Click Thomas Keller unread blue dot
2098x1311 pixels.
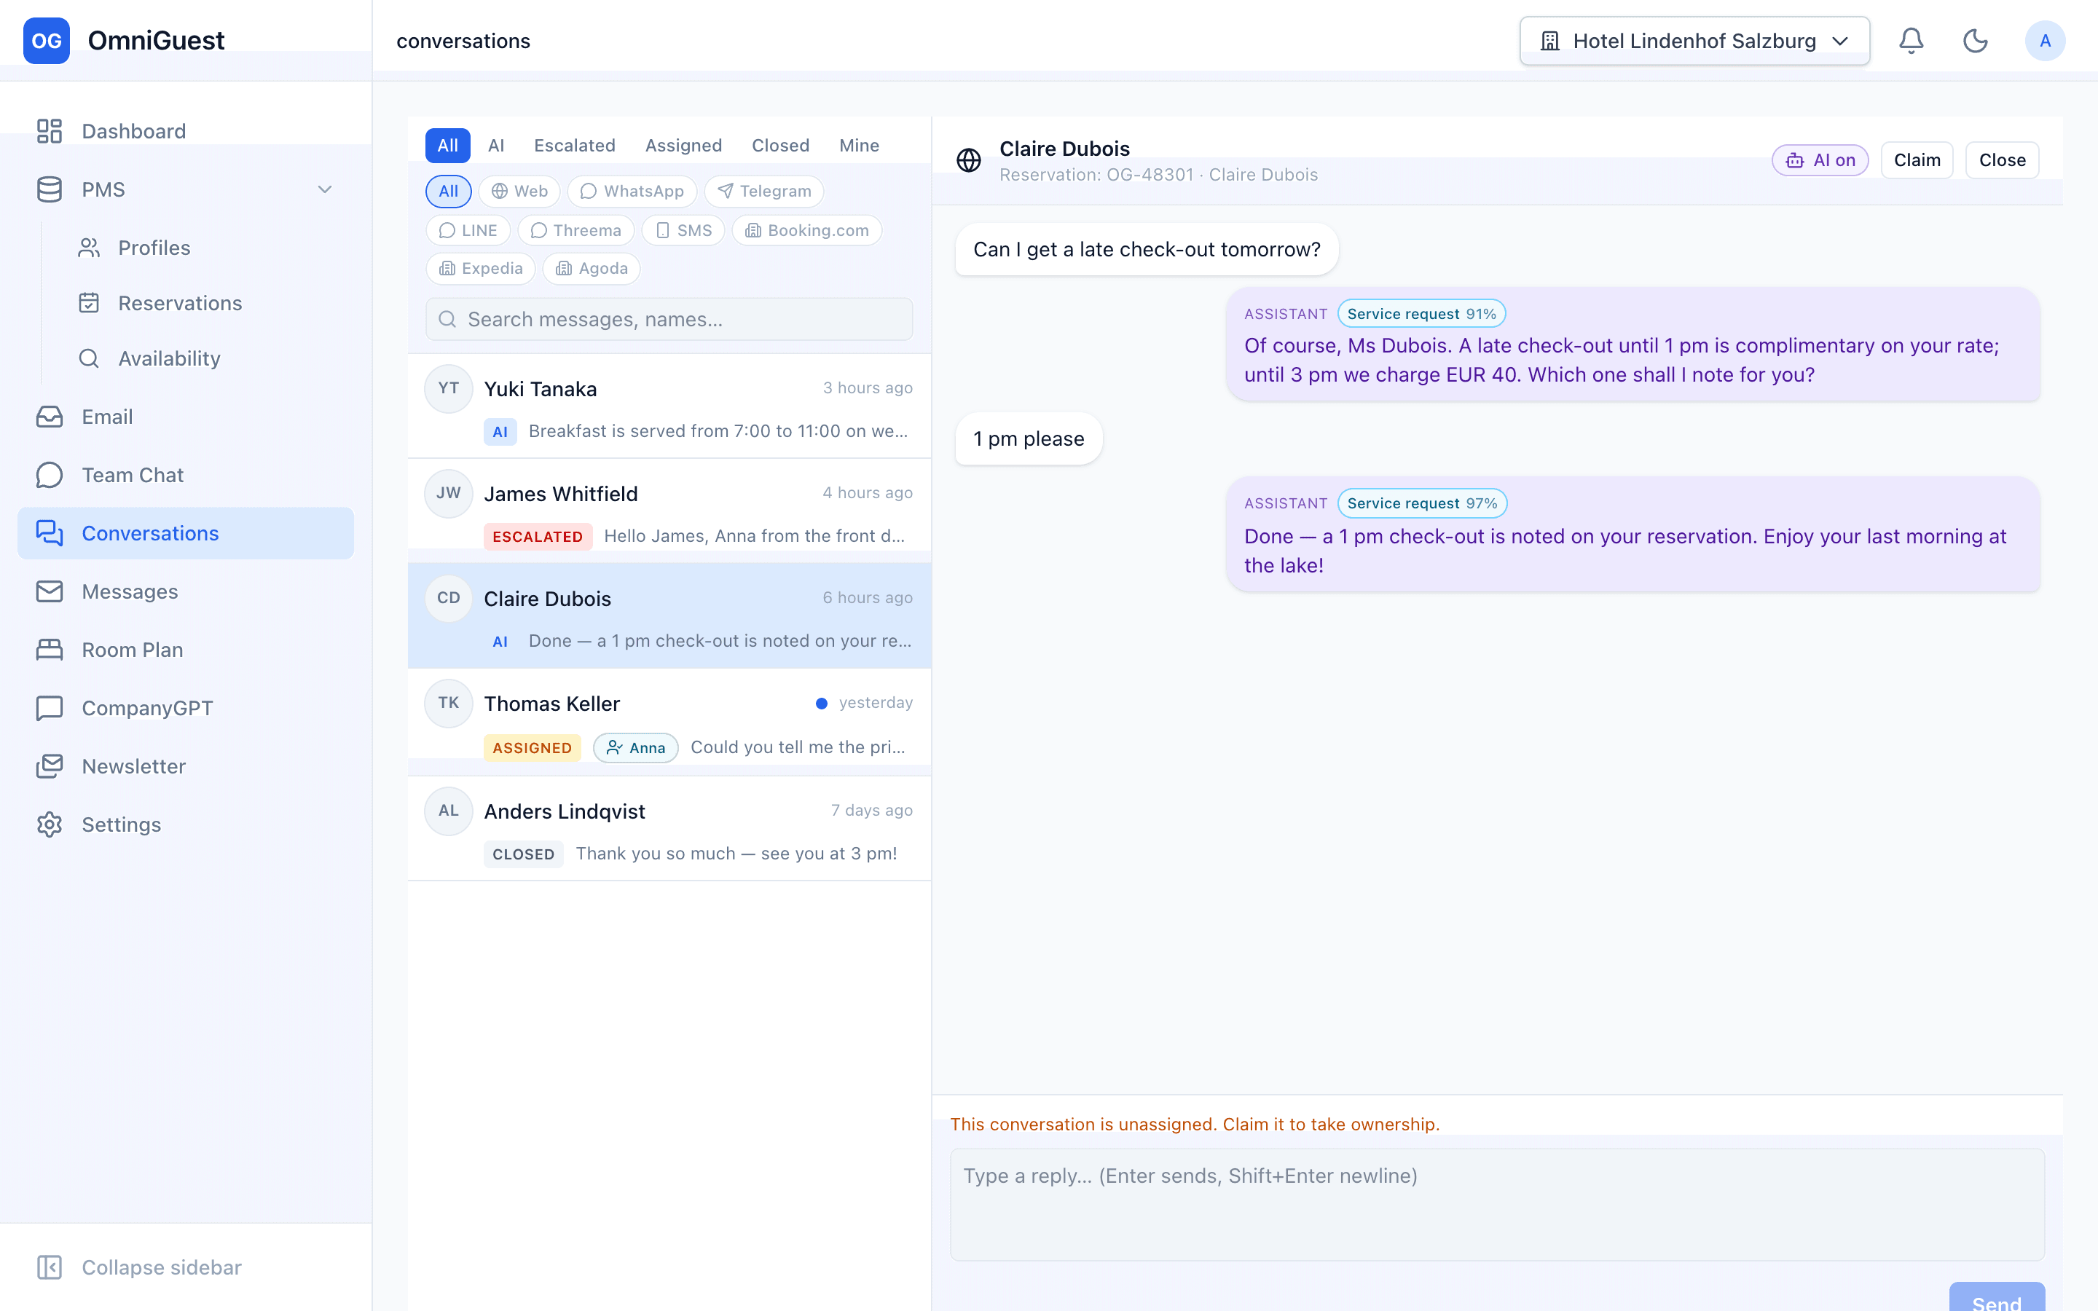821,703
